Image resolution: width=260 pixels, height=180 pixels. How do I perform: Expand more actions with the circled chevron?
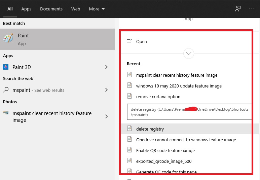(189, 53)
